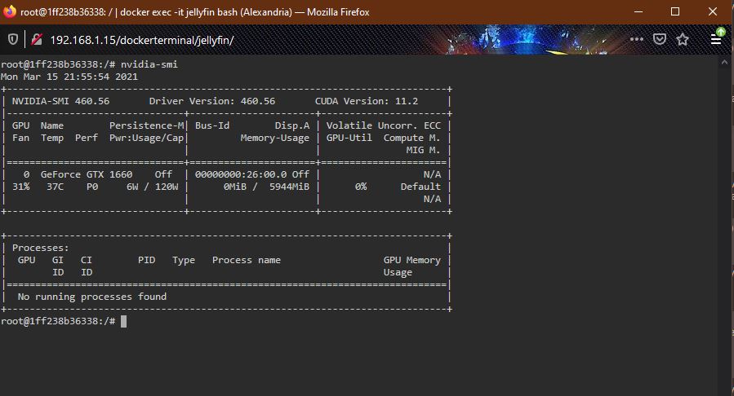The width and height of the screenshot is (734, 396).
Task: Click the 'Pwr:Usage/Cap' header
Action: tap(146, 138)
